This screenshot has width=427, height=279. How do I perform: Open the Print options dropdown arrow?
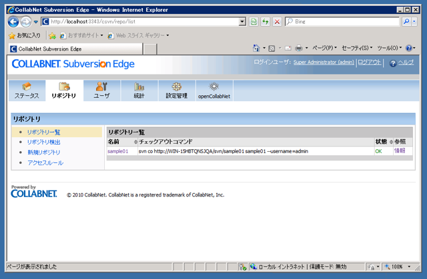click(x=307, y=48)
